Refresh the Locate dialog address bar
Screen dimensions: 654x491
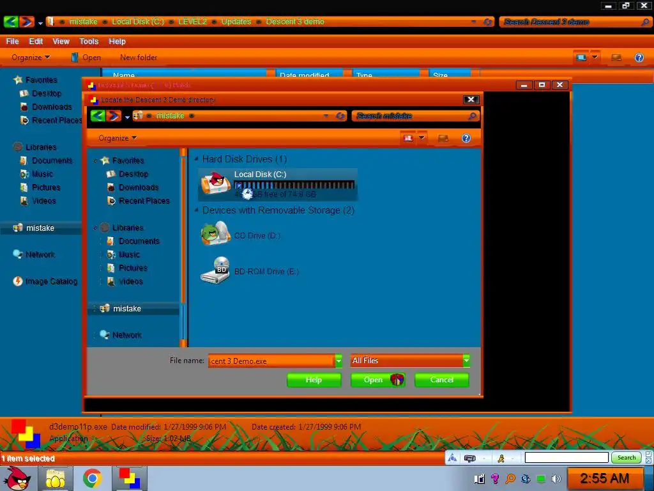(340, 116)
